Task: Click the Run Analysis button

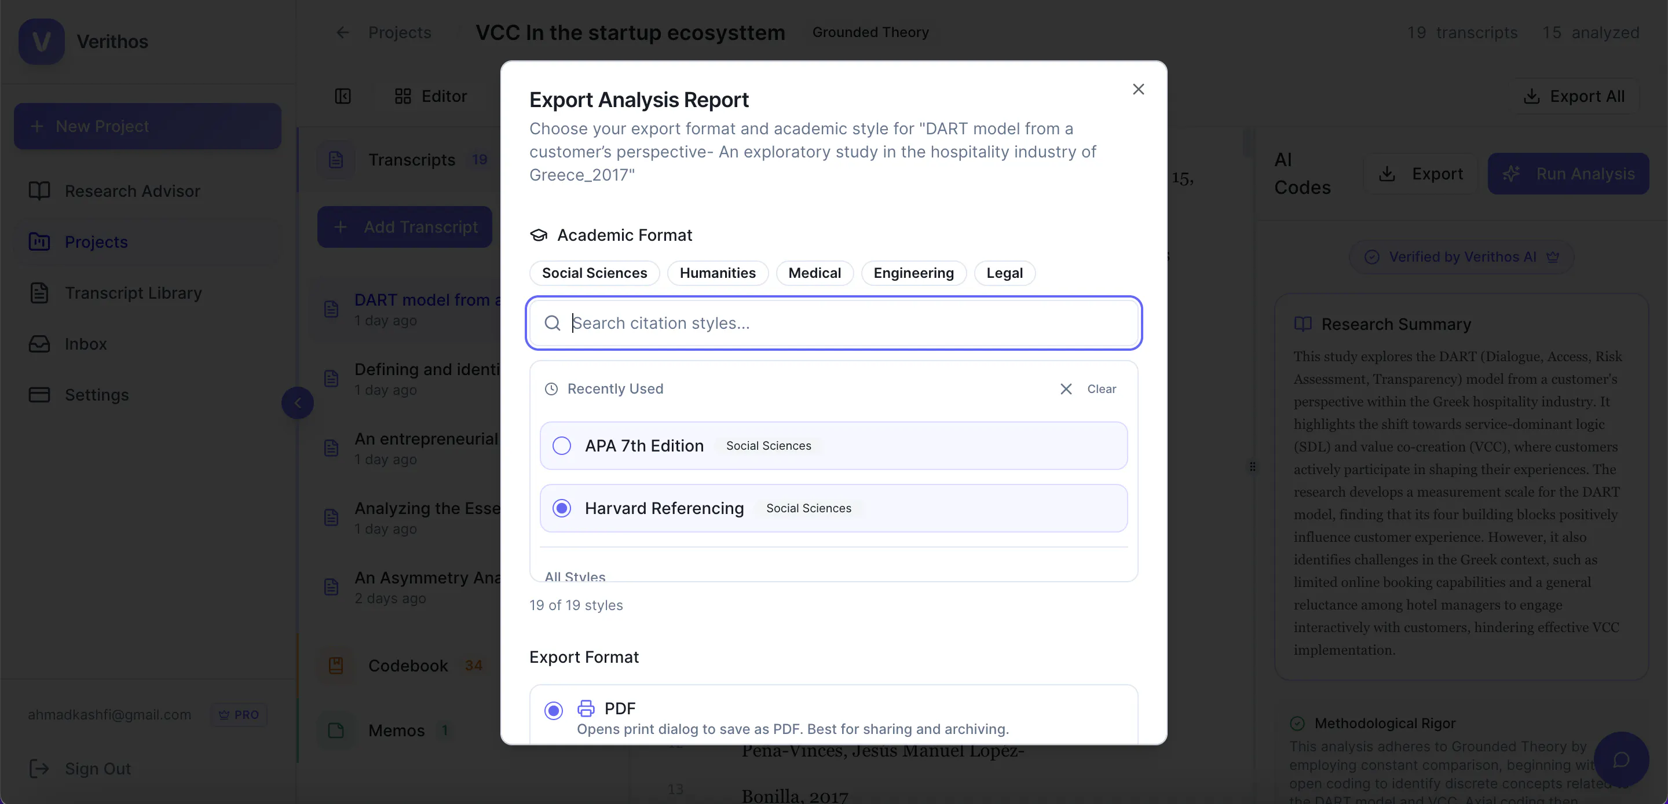Action: coord(1568,174)
